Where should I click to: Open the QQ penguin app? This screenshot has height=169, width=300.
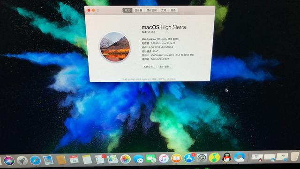pyautogui.click(x=227, y=158)
